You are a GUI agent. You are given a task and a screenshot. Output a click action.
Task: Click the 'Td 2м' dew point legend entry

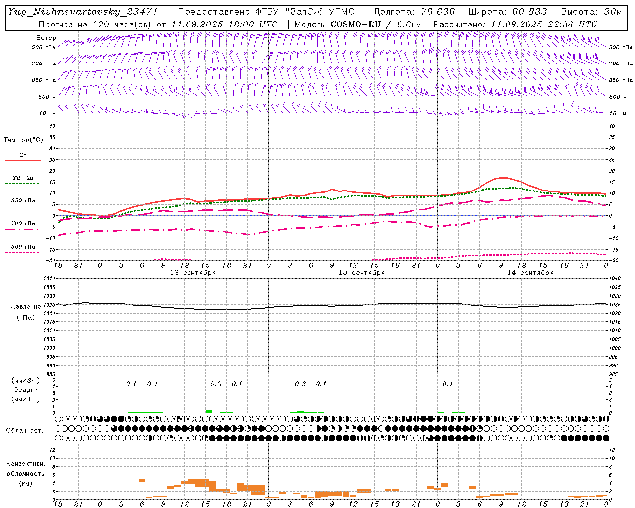(x=23, y=178)
